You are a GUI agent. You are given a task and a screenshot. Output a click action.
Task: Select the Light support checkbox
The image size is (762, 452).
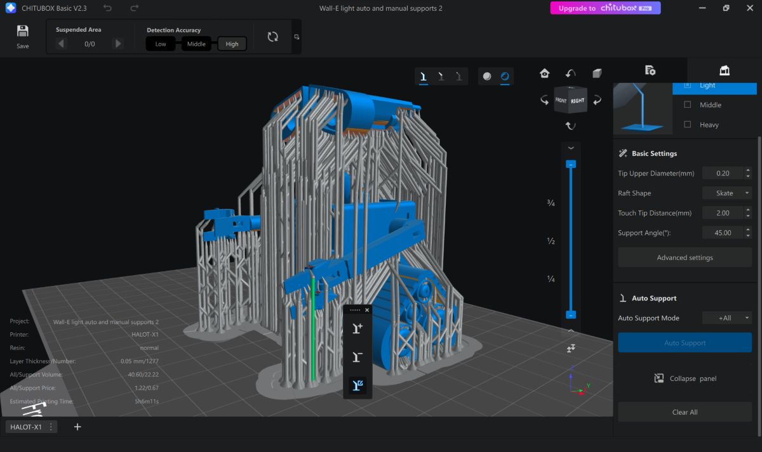tap(687, 86)
